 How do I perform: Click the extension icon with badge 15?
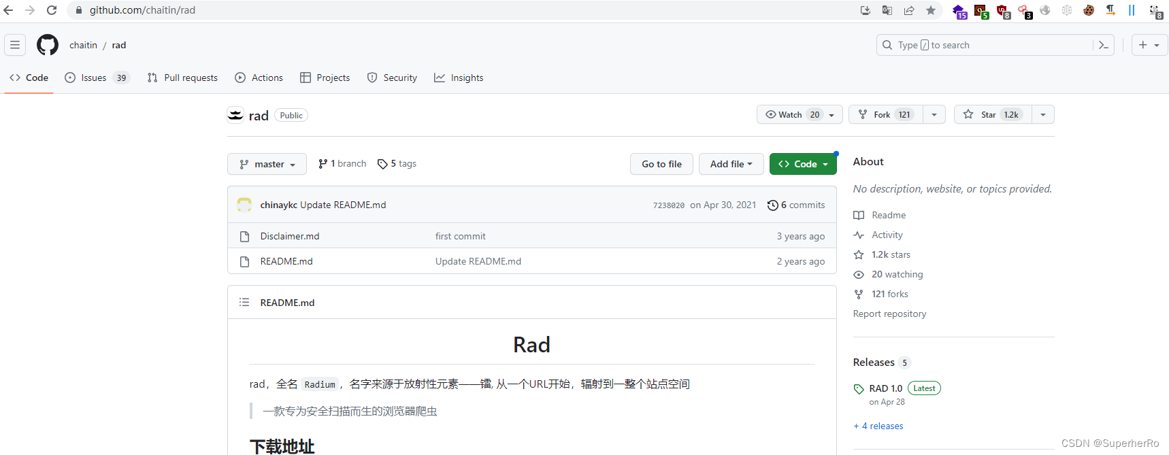tap(959, 11)
